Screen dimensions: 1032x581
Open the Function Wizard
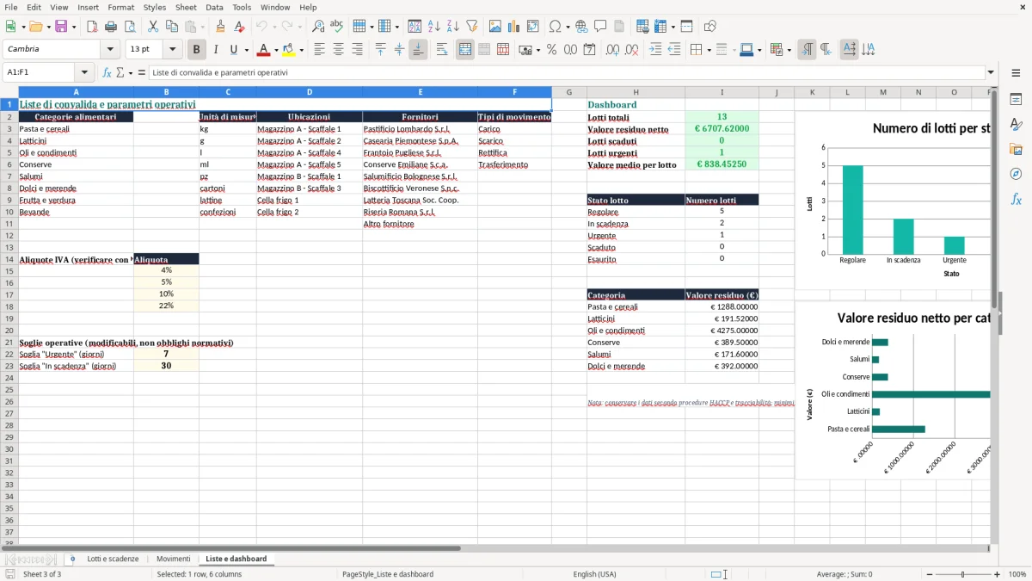[x=107, y=72]
